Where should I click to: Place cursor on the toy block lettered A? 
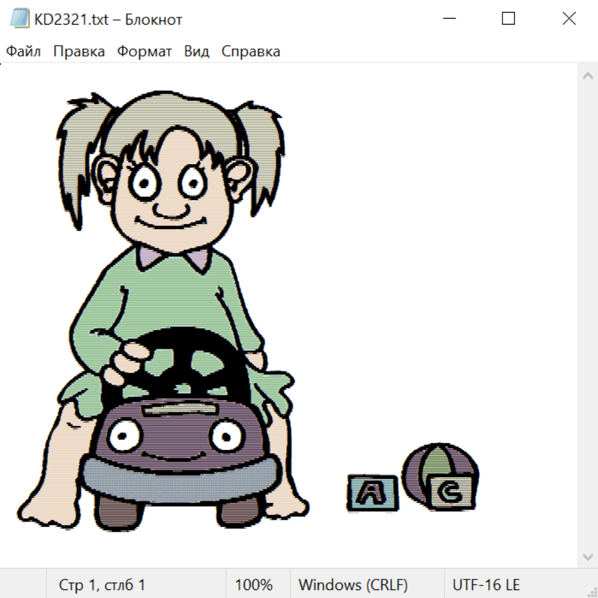371,493
